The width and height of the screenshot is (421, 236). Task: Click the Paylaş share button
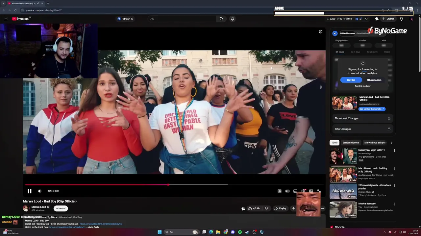[281, 208]
